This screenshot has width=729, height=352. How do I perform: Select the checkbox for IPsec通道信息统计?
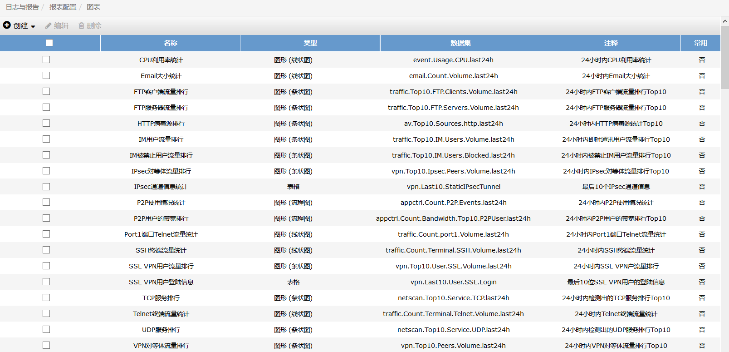[x=46, y=187]
